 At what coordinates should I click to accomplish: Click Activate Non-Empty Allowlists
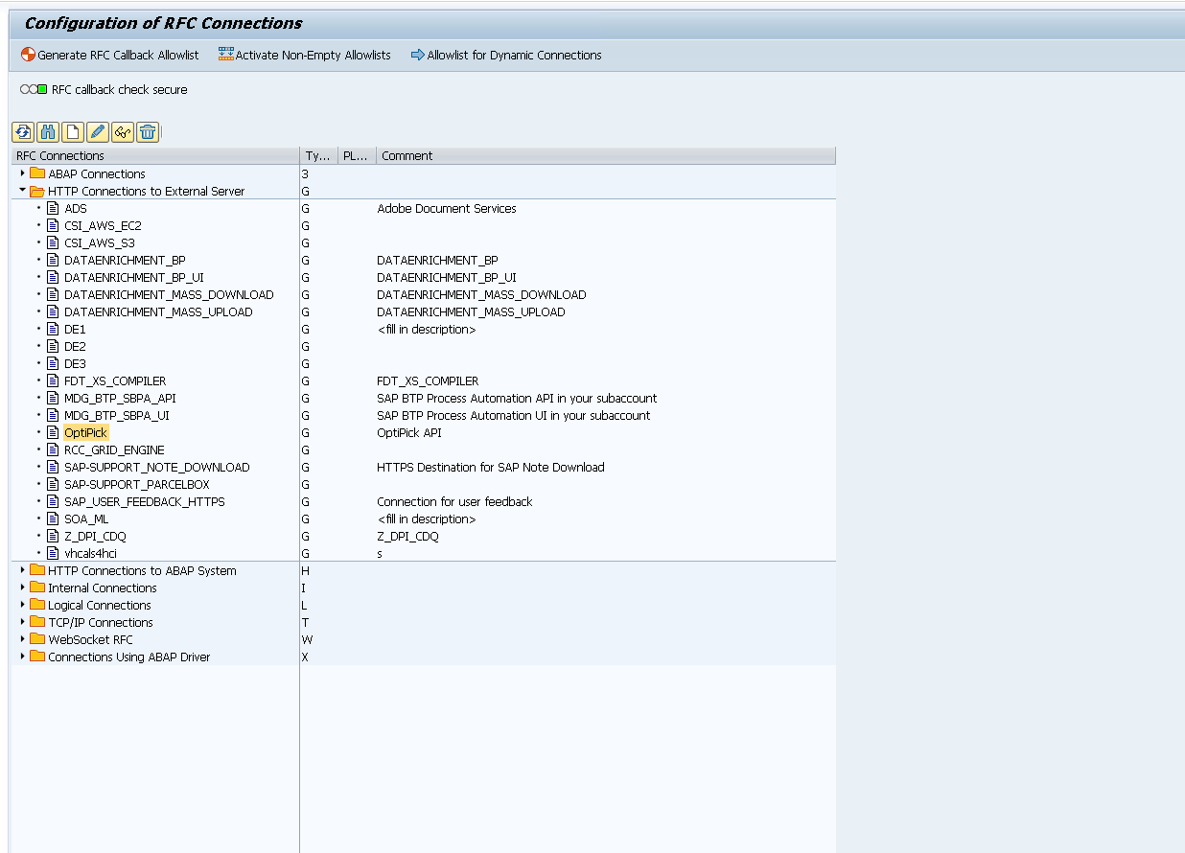pyautogui.click(x=305, y=56)
